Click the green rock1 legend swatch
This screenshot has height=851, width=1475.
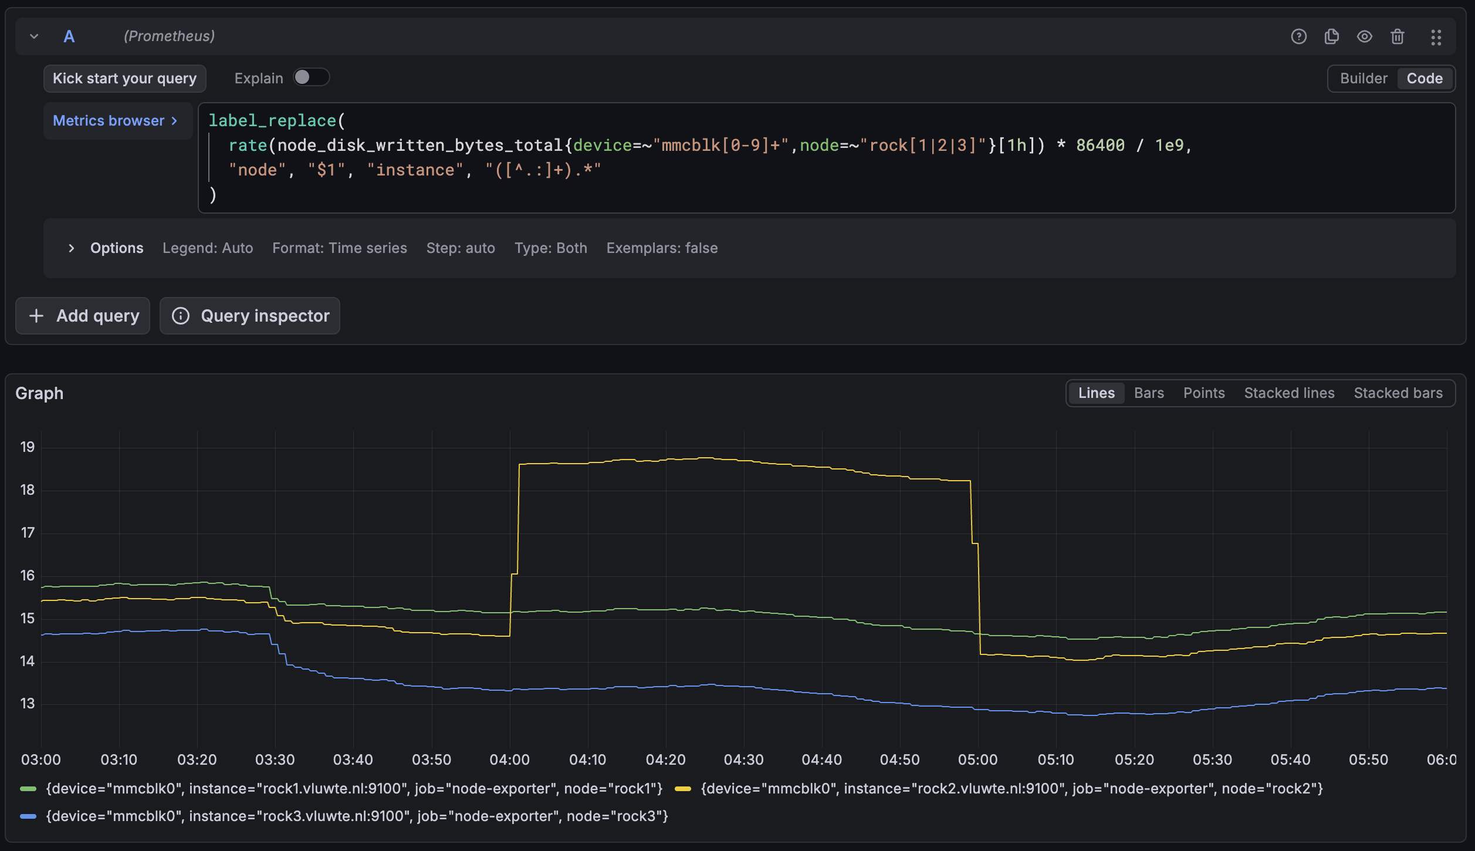[28, 789]
